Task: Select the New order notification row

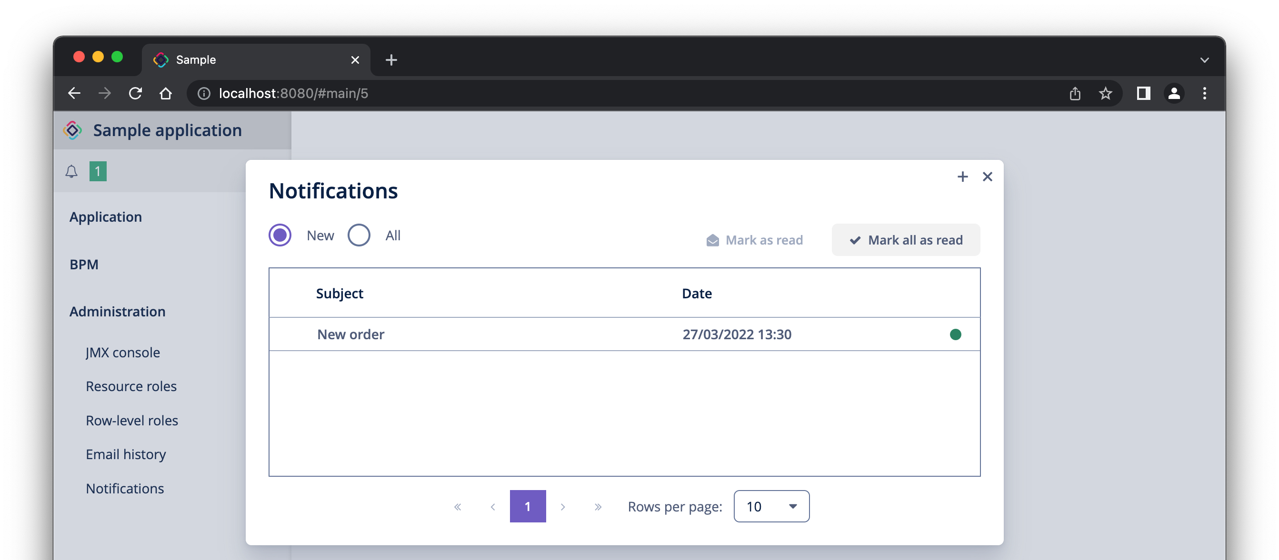Action: [x=624, y=334]
